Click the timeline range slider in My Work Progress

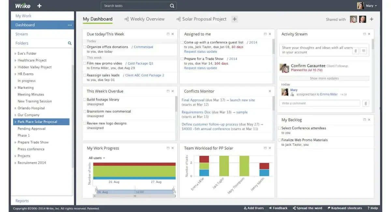pyautogui.click(x=135, y=192)
